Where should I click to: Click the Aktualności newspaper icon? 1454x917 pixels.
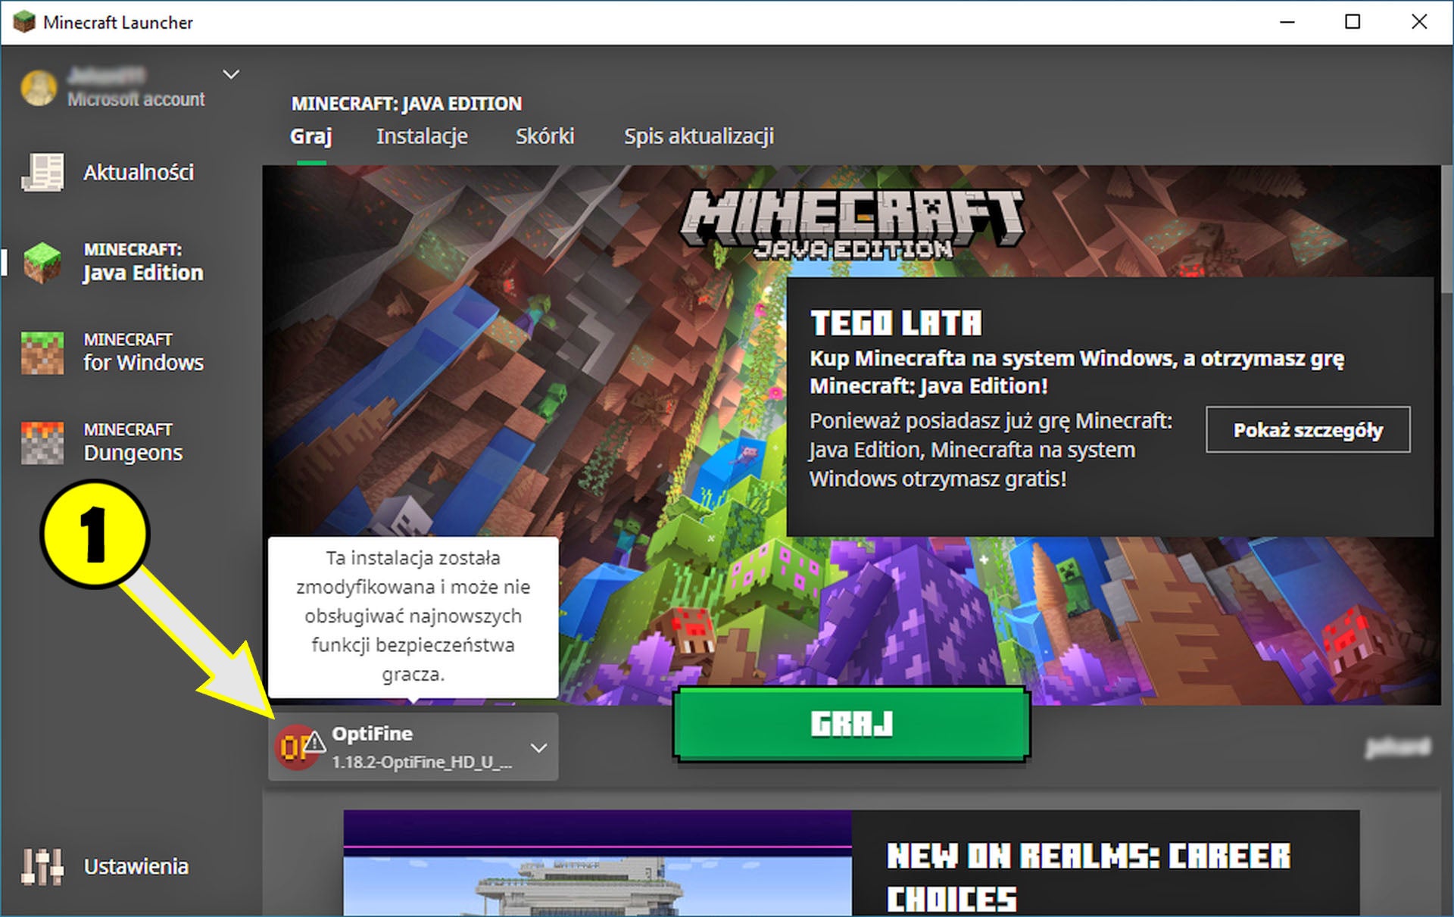coord(43,172)
